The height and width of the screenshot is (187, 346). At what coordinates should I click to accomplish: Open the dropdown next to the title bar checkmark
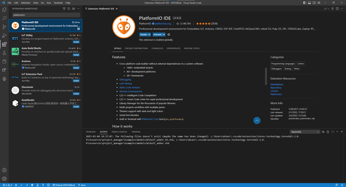point(328,9)
